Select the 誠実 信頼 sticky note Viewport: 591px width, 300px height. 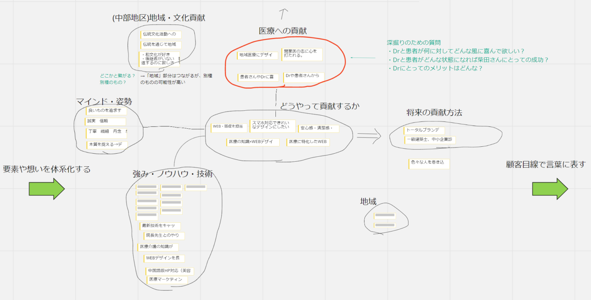coord(105,121)
